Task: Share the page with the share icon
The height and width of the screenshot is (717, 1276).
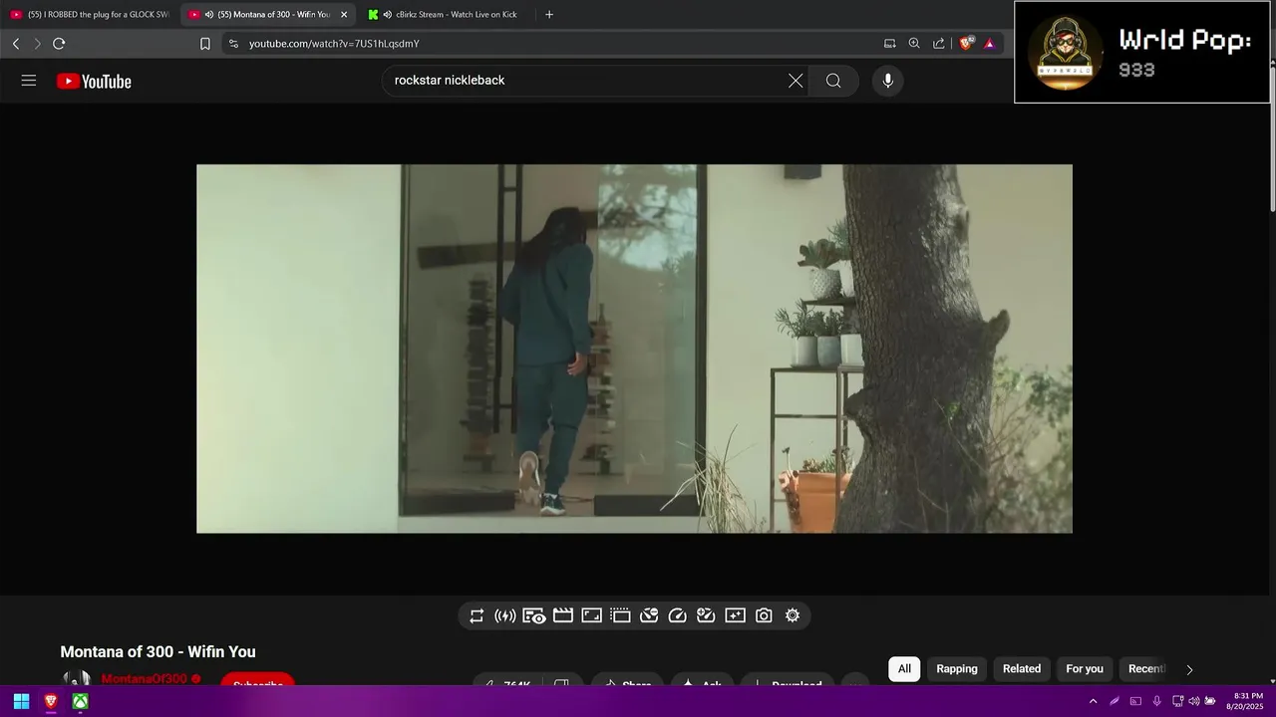Action: tap(939, 44)
